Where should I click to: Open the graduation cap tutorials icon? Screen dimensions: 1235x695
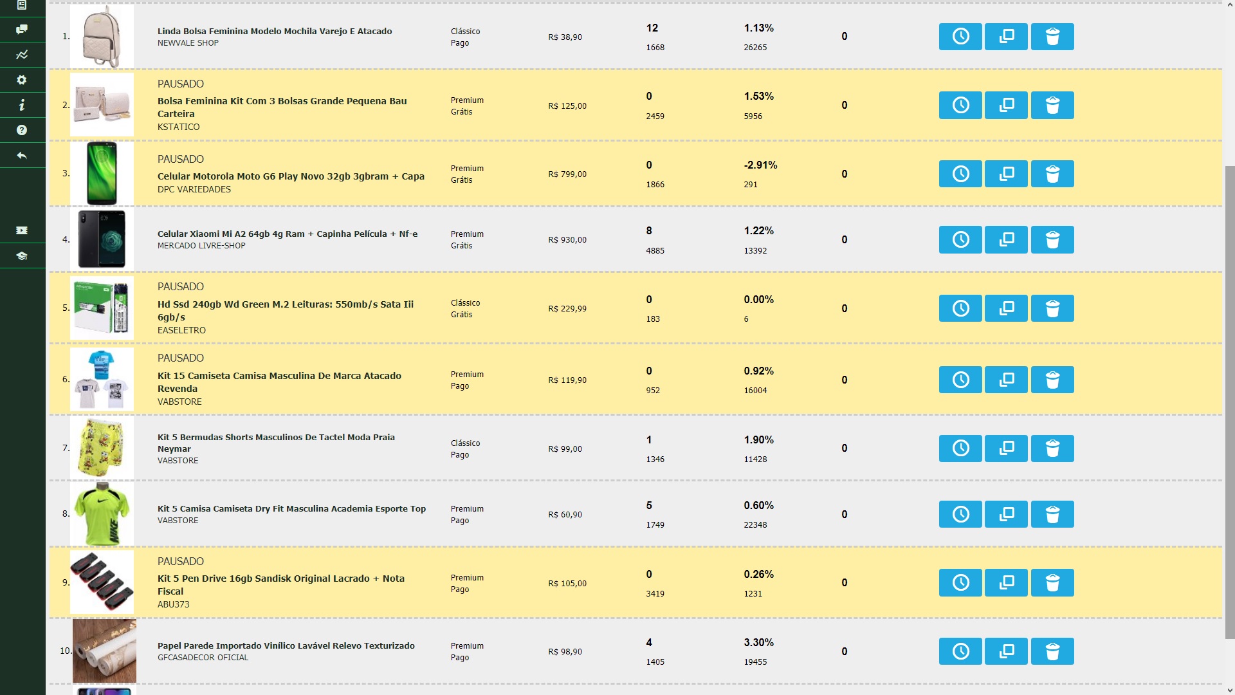coord(22,255)
